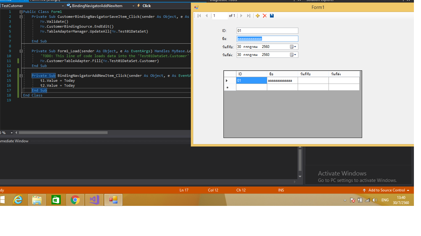Open Windows Store from taskbar
Image resolution: width=421 pixels, height=236 pixels.
56,200
